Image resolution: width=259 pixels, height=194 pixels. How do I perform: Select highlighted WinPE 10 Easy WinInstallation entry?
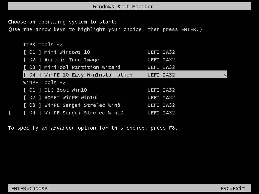(125, 75)
